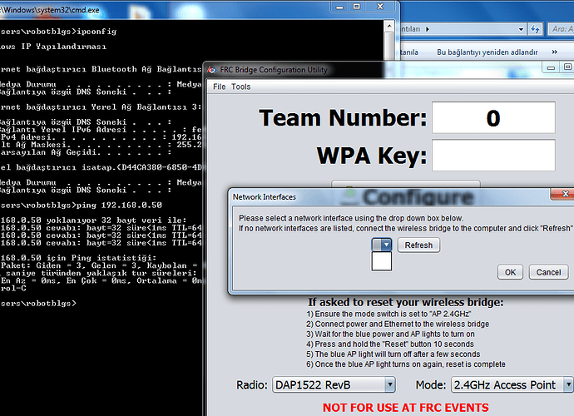Click the empty list box under the interface dropdown

382,261
